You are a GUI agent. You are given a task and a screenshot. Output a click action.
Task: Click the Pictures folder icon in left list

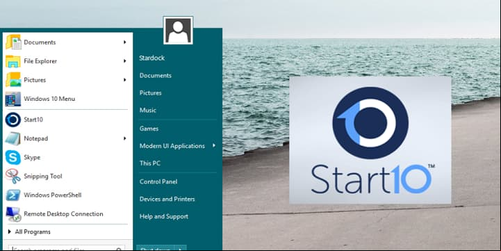point(13,80)
